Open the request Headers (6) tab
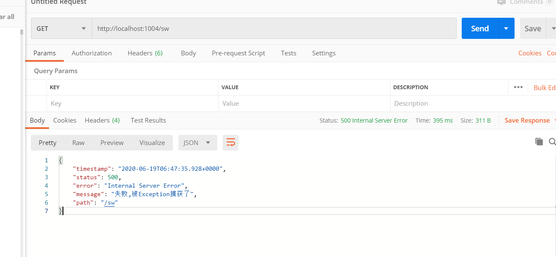Viewport: 556px width, 257px height. point(145,53)
